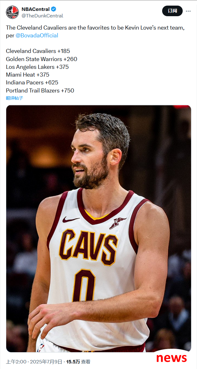The width and height of the screenshot is (197, 369).
Task: Visit the @TheDunkCentral handle
Action: 42,16
